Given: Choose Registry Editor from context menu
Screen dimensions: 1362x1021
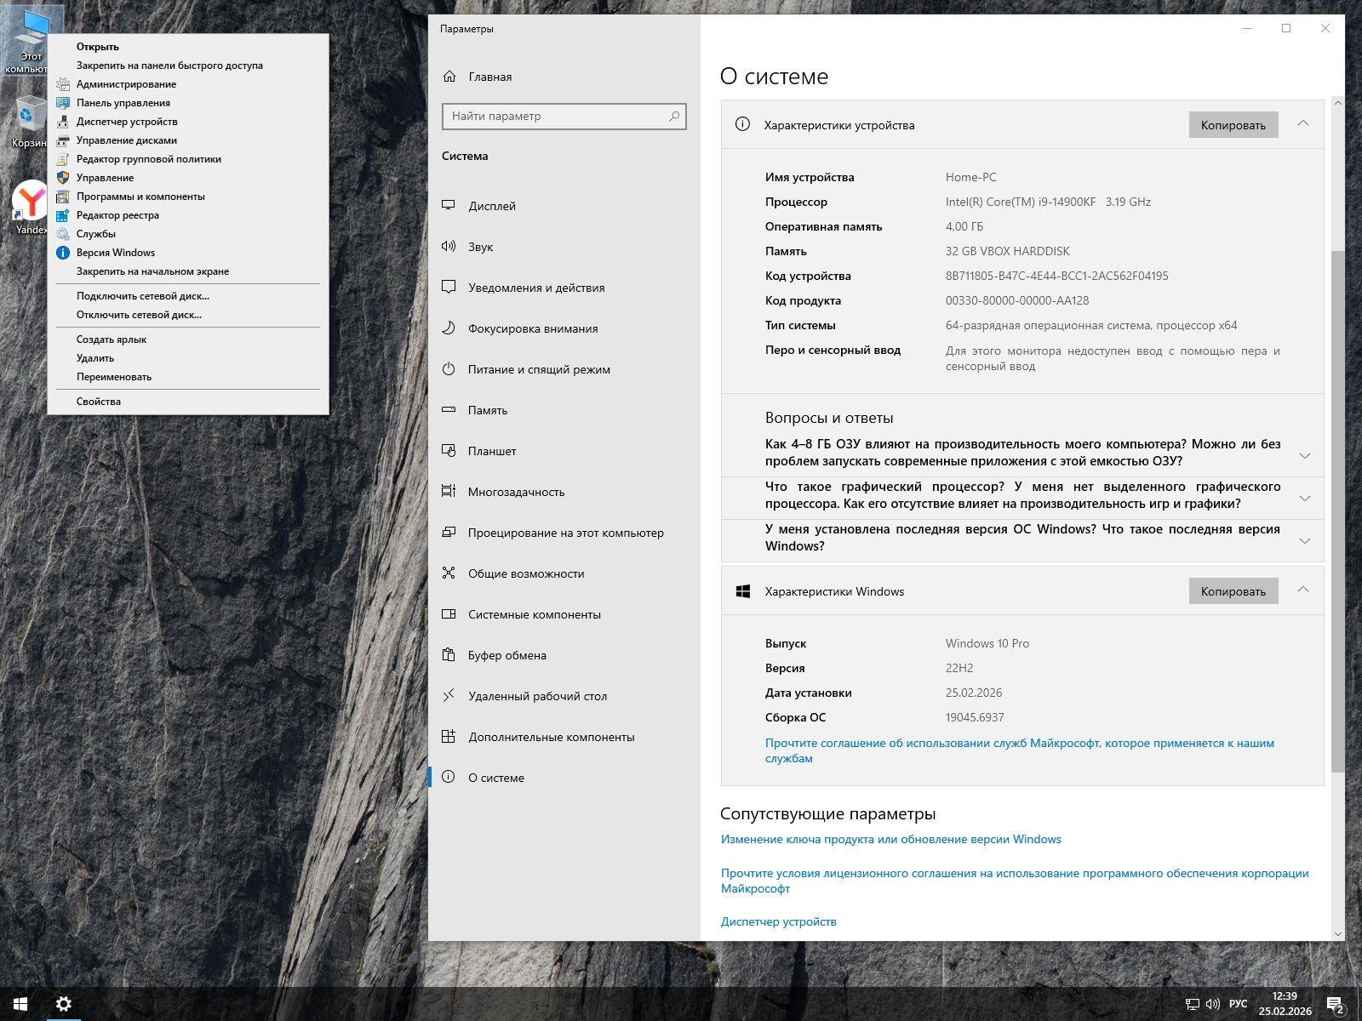Looking at the screenshot, I should (x=117, y=215).
